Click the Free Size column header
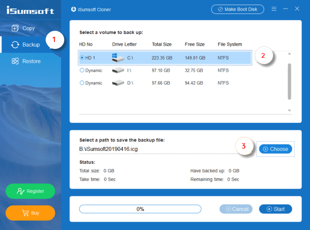Viewport: 310px width, 230px height. click(x=195, y=44)
